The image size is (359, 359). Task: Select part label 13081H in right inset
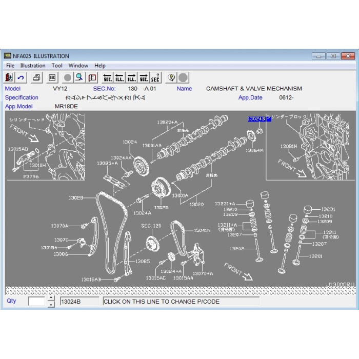point(289,146)
